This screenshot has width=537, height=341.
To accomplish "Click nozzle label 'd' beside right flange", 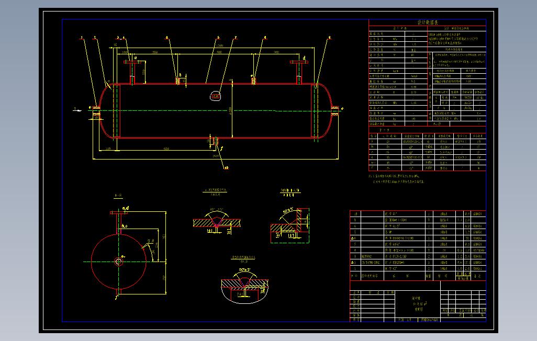I will (304, 58).
